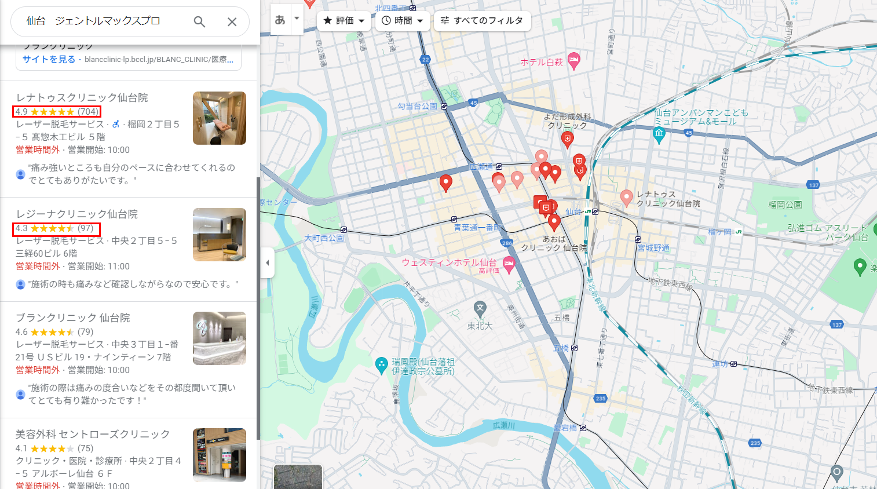Open 美容外科 セントローズクリニック listing

[93, 434]
